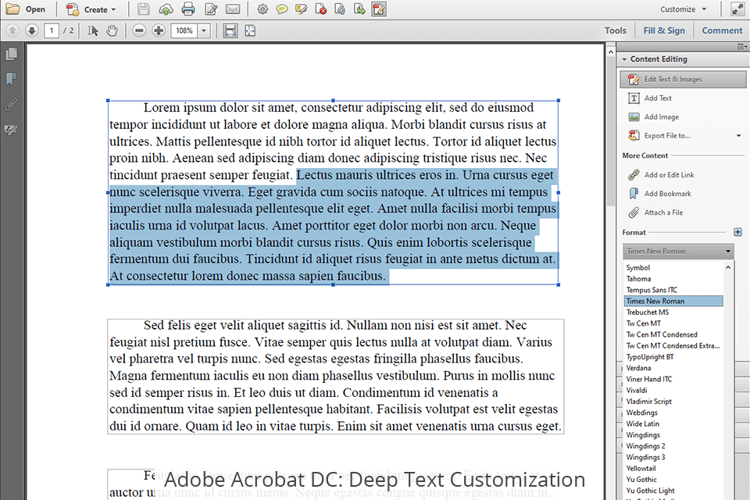750x500 pixels.
Task: Click the email envelope icon
Action: pyautogui.click(x=233, y=9)
